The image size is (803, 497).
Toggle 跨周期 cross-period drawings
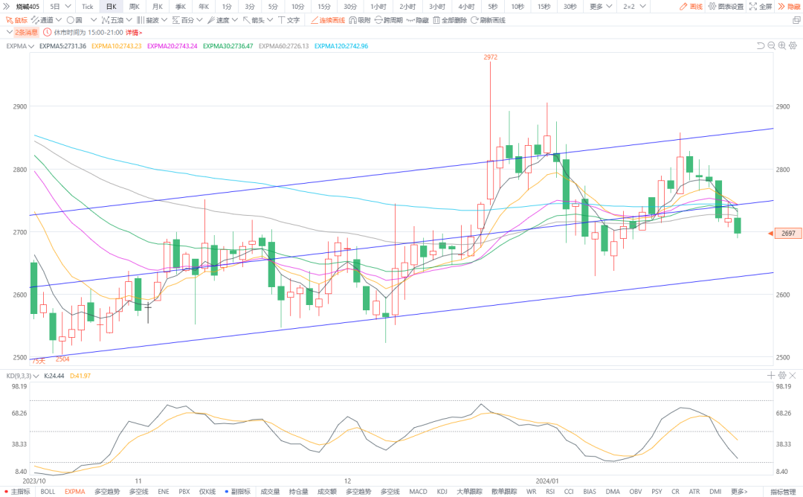click(x=389, y=20)
